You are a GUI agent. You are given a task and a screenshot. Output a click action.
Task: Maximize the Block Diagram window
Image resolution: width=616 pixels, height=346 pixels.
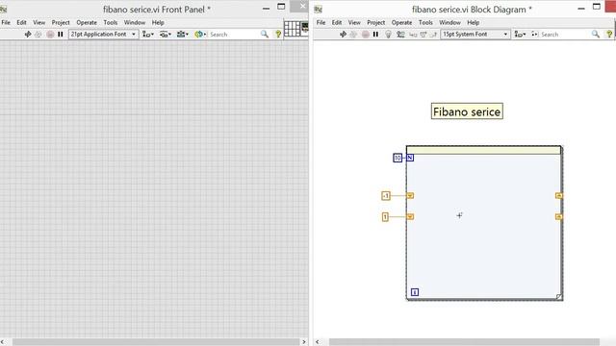(x=597, y=7)
